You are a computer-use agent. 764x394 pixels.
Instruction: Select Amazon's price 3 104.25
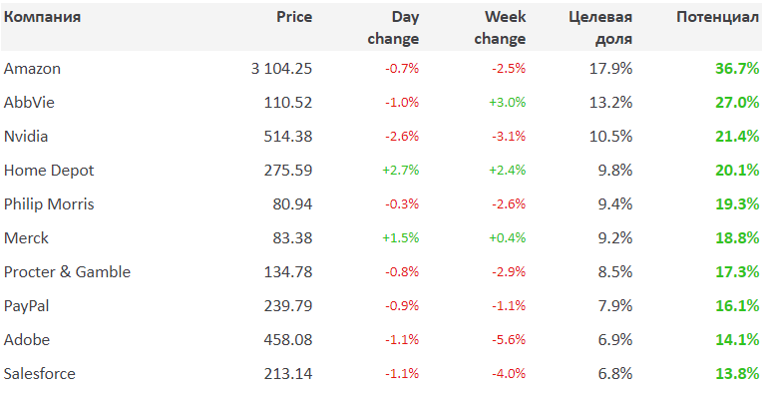[281, 69]
